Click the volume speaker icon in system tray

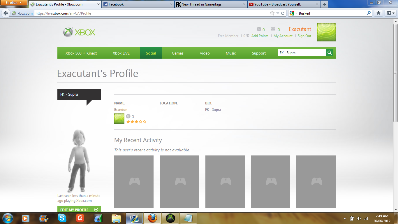359,218
